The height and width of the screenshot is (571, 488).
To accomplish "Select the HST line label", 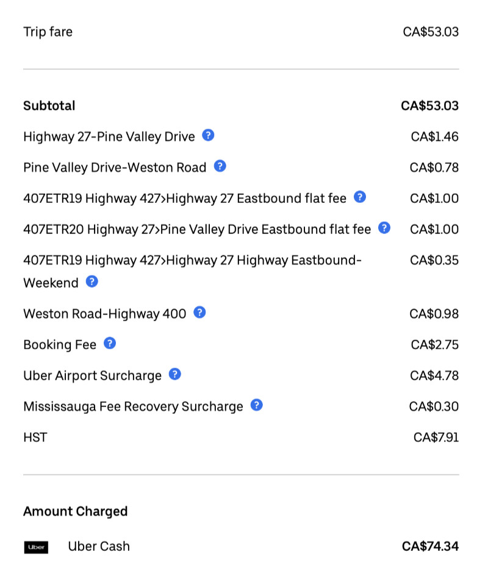I will pos(35,437).
